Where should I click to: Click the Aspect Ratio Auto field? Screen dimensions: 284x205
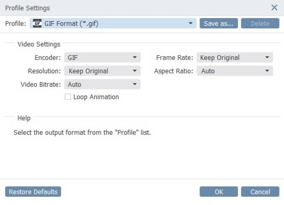click(235, 71)
